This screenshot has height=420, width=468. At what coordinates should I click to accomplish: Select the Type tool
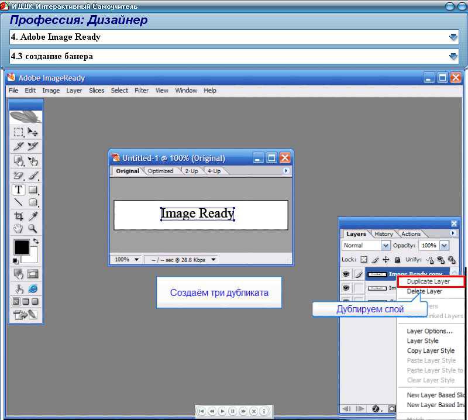(x=19, y=190)
